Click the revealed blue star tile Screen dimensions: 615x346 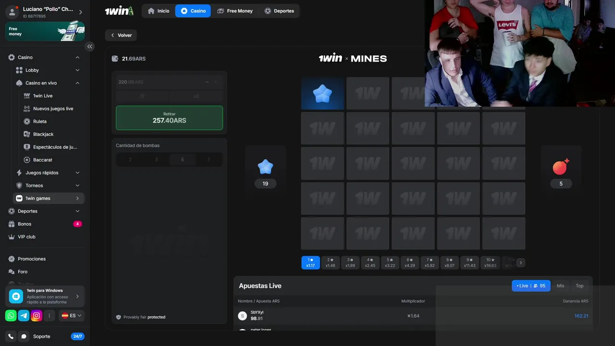[x=322, y=94]
